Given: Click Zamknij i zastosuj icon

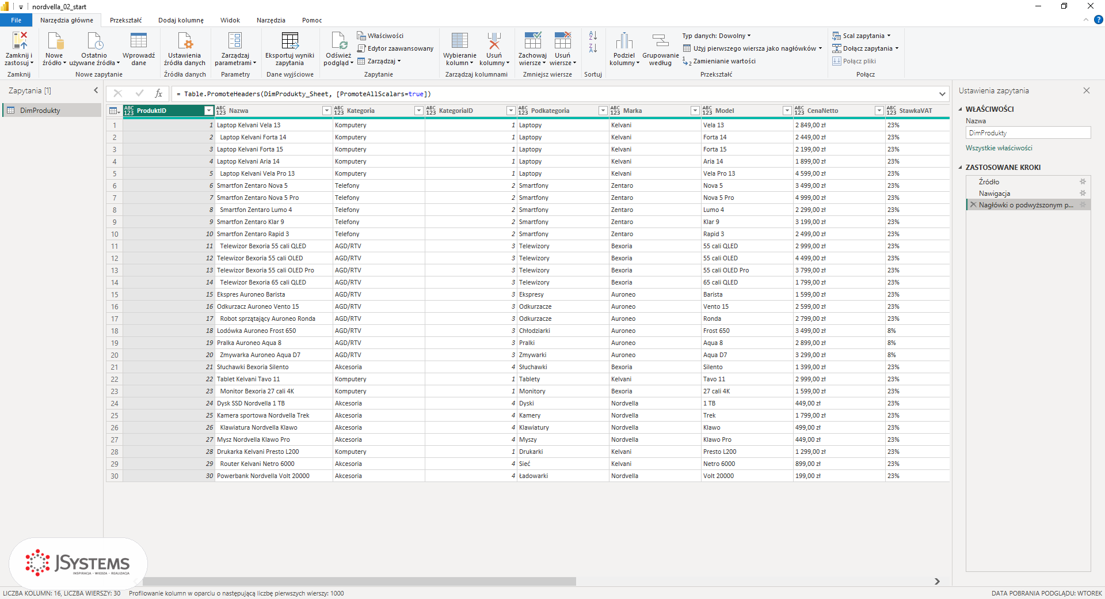Looking at the screenshot, I should click(19, 41).
